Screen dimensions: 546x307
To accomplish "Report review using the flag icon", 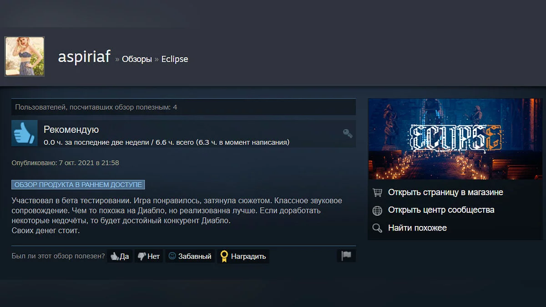I will (x=346, y=256).
